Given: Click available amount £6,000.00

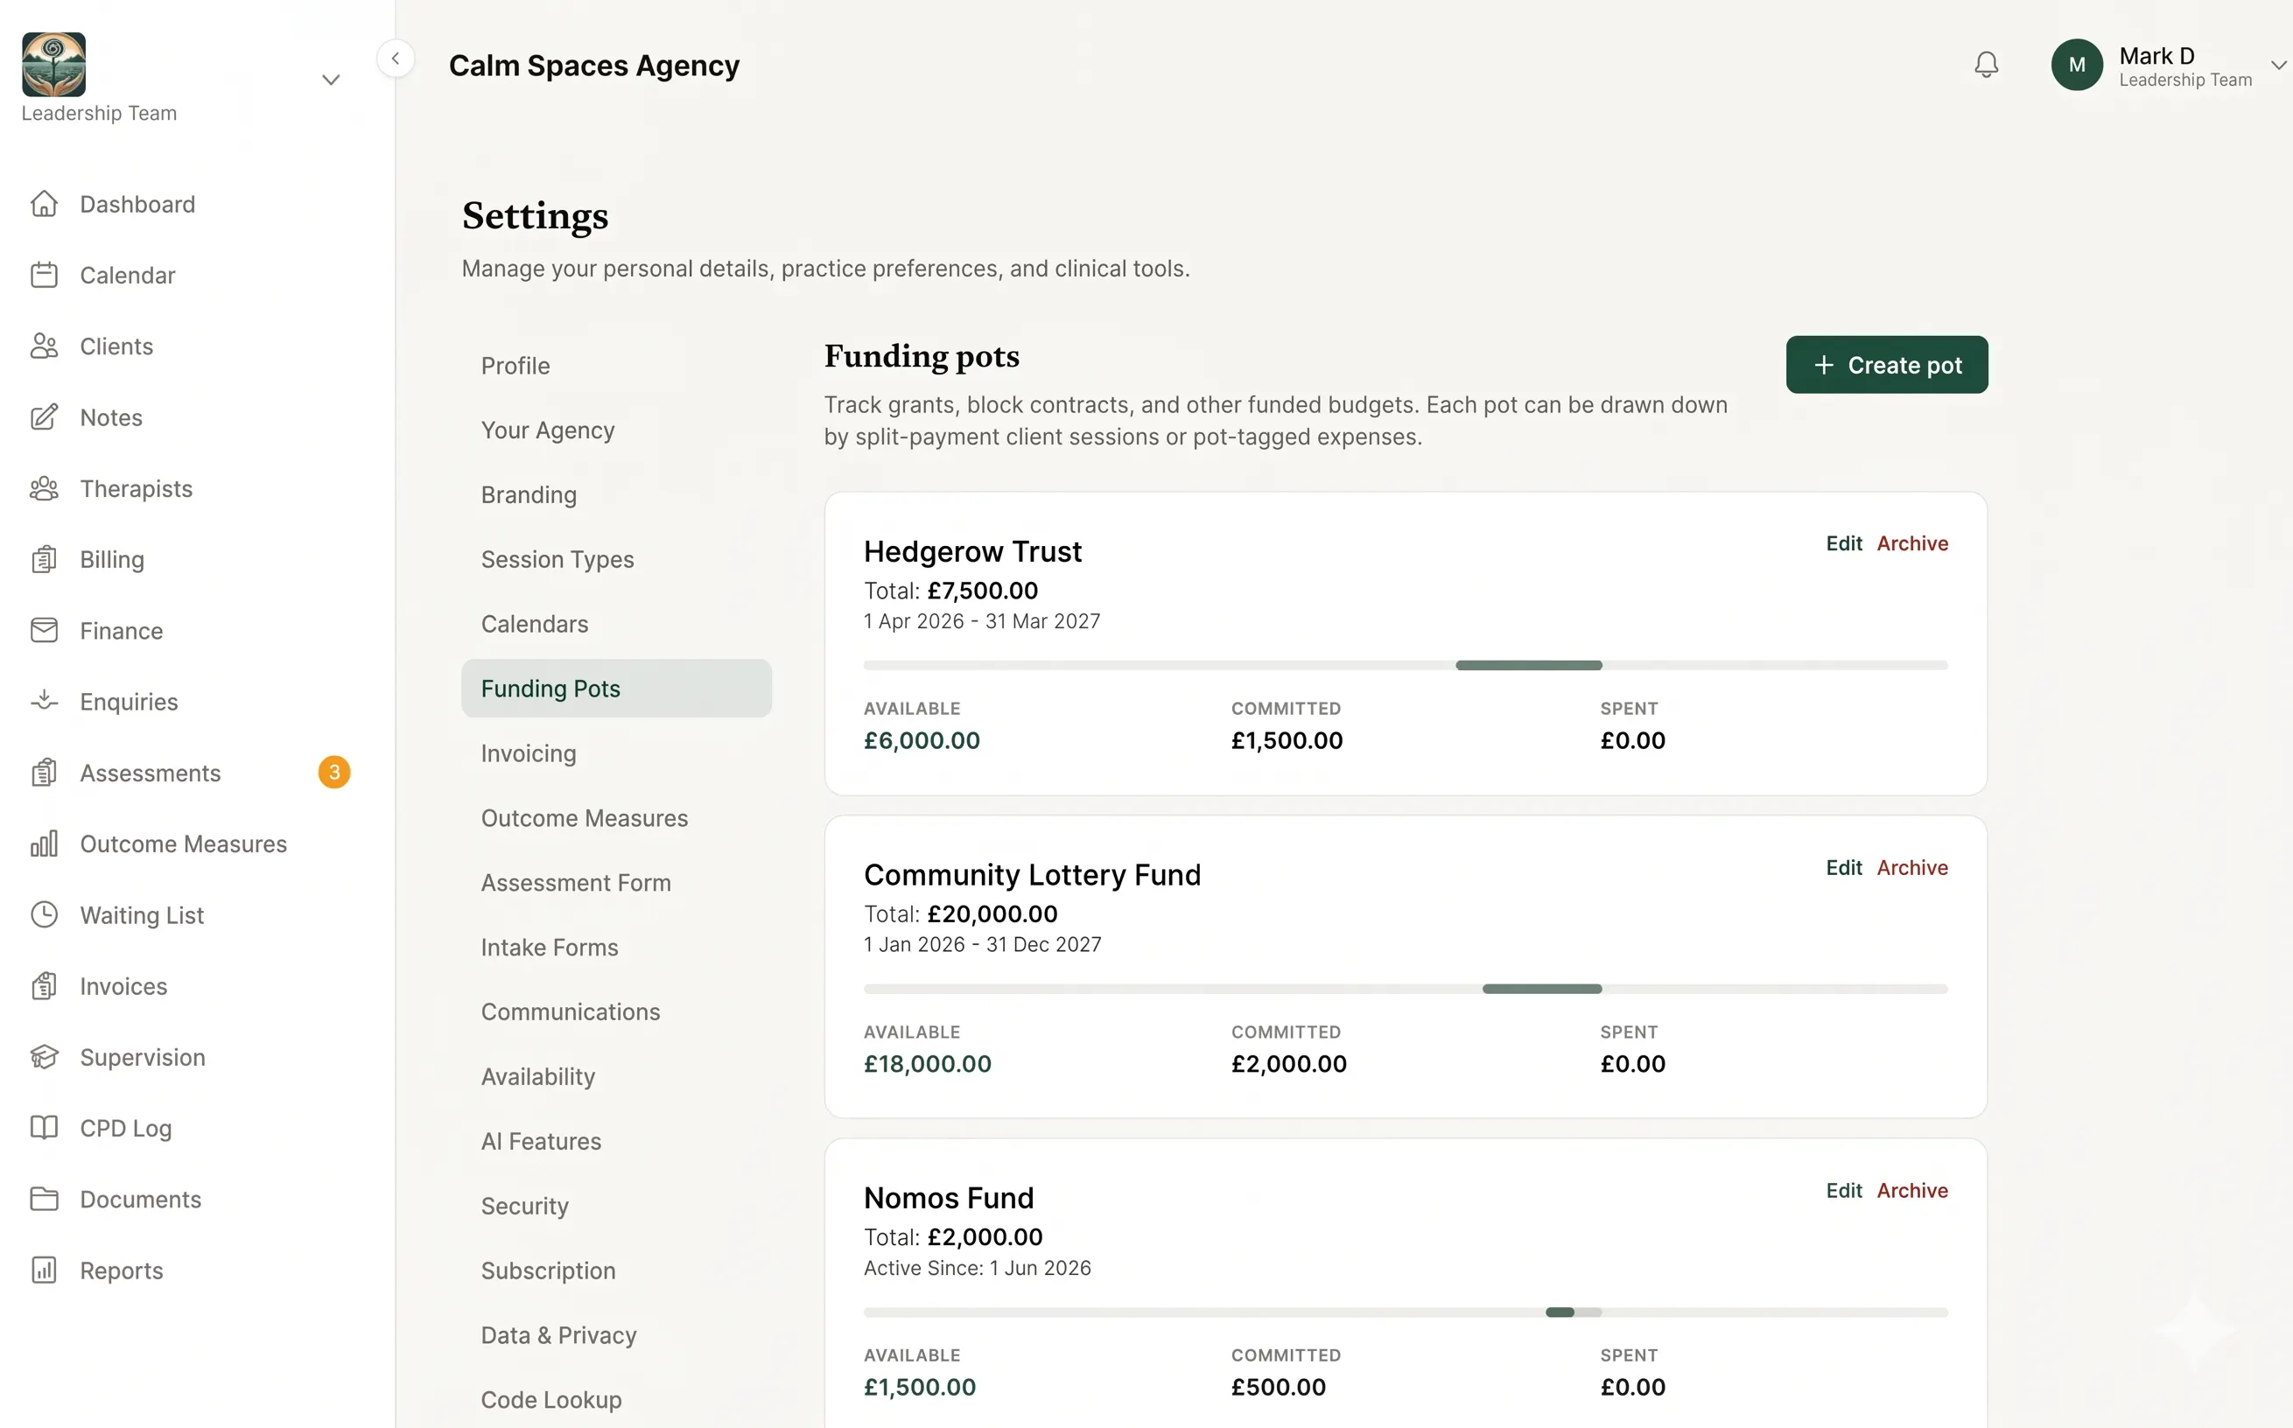Looking at the screenshot, I should [x=922, y=740].
